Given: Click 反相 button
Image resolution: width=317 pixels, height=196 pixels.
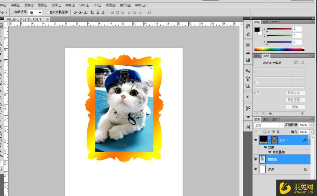Looking at the screenshot, I should click(x=295, y=107).
